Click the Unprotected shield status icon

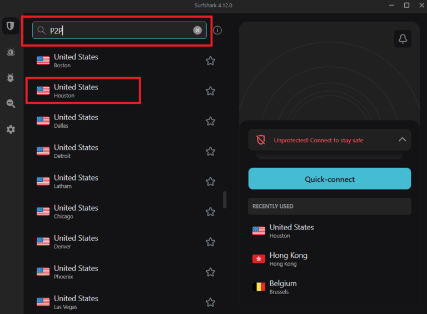click(x=261, y=140)
